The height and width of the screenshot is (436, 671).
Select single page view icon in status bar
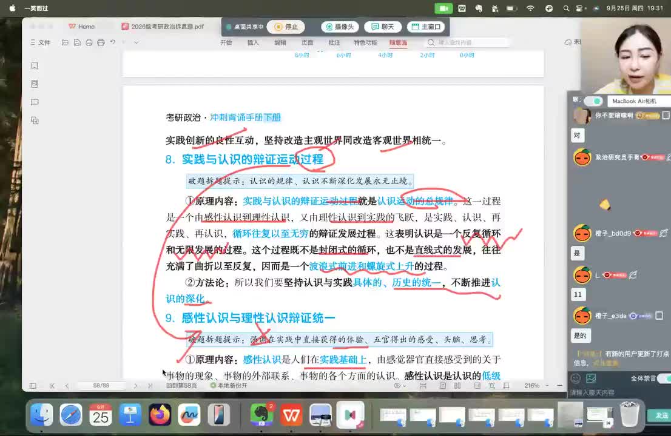(442, 386)
